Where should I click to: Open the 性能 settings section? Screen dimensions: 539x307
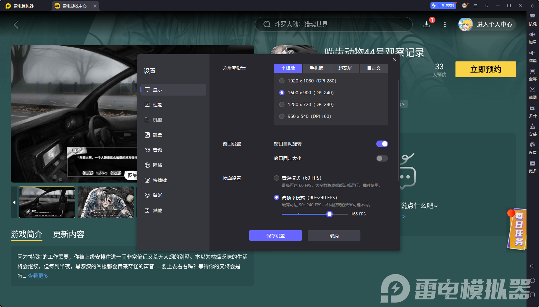point(157,104)
